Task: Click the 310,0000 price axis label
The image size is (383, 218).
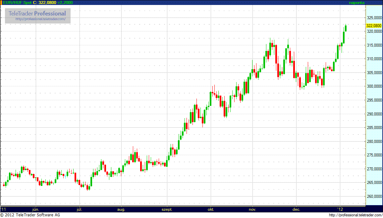Action: coord(374,59)
